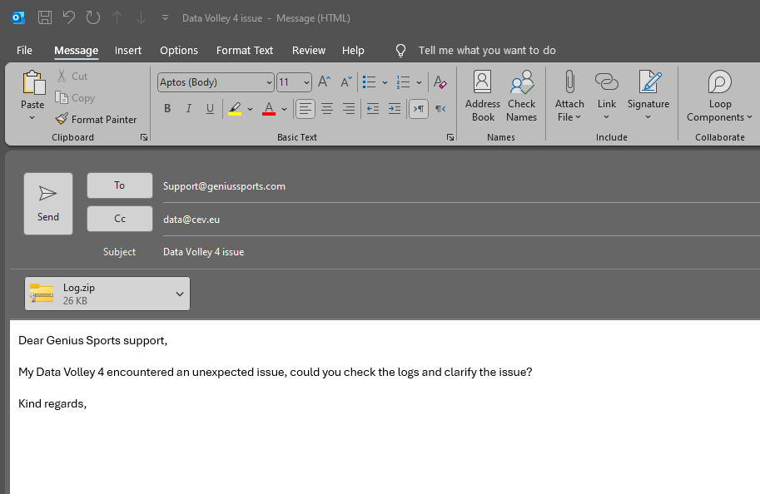Apply numbered list formatting
This screenshot has height=494, width=760.
coord(403,82)
